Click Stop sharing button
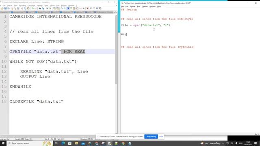The width and height of the screenshot is (260, 146). pyautogui.click(x=151, y=137)
